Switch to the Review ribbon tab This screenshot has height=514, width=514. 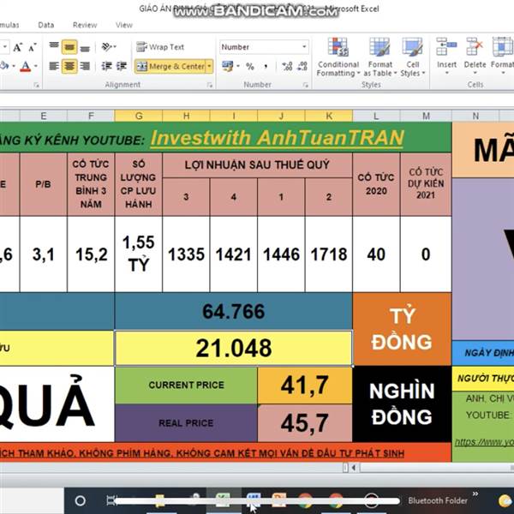(85, 25)
